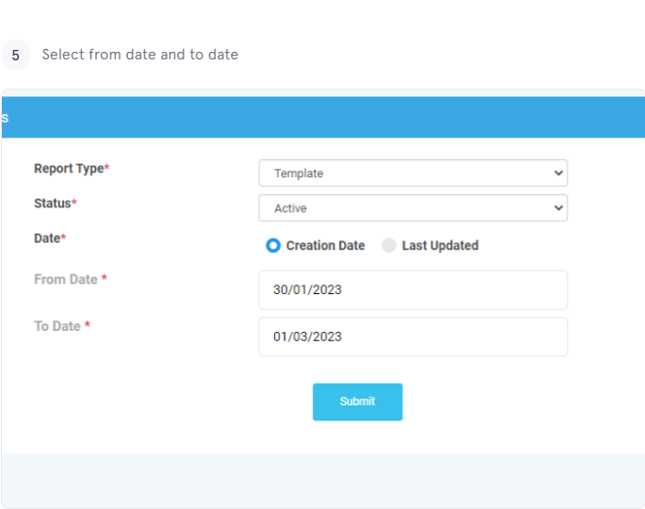Viewport: 645px width, 509px height.
Task: Focus the To Date field with 01/03/2023
Action: pos(413,337)
